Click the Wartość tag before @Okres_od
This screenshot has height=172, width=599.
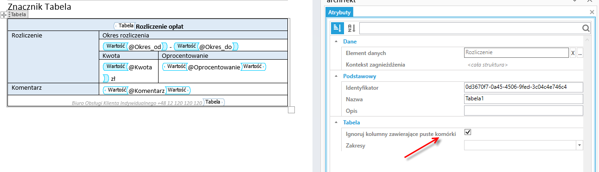tap(115, 46)
